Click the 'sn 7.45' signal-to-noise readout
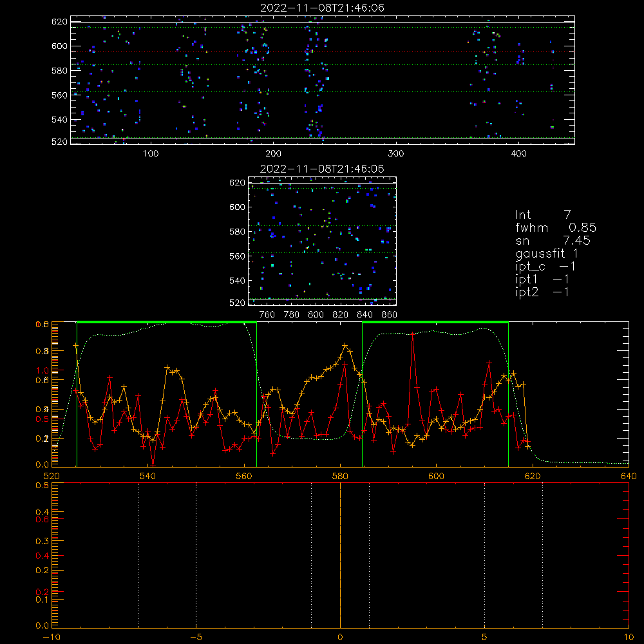The image size is (644, 644). pyautogui.click(x=553, y=240)
